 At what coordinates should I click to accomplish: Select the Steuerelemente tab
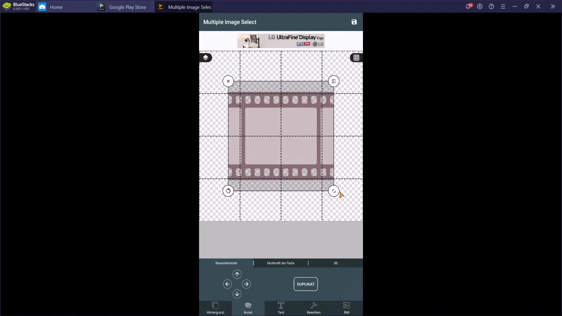pyautogui.click(x=226, y=263)
